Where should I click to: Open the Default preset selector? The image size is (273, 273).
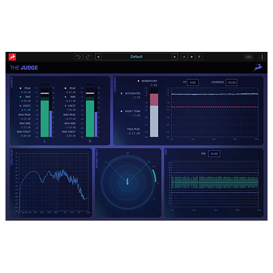point(136,57)
